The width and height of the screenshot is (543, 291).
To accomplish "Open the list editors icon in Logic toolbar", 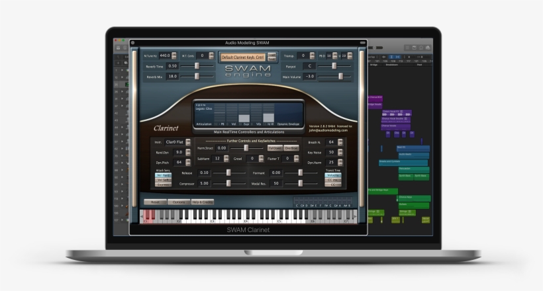I will 407,48.
